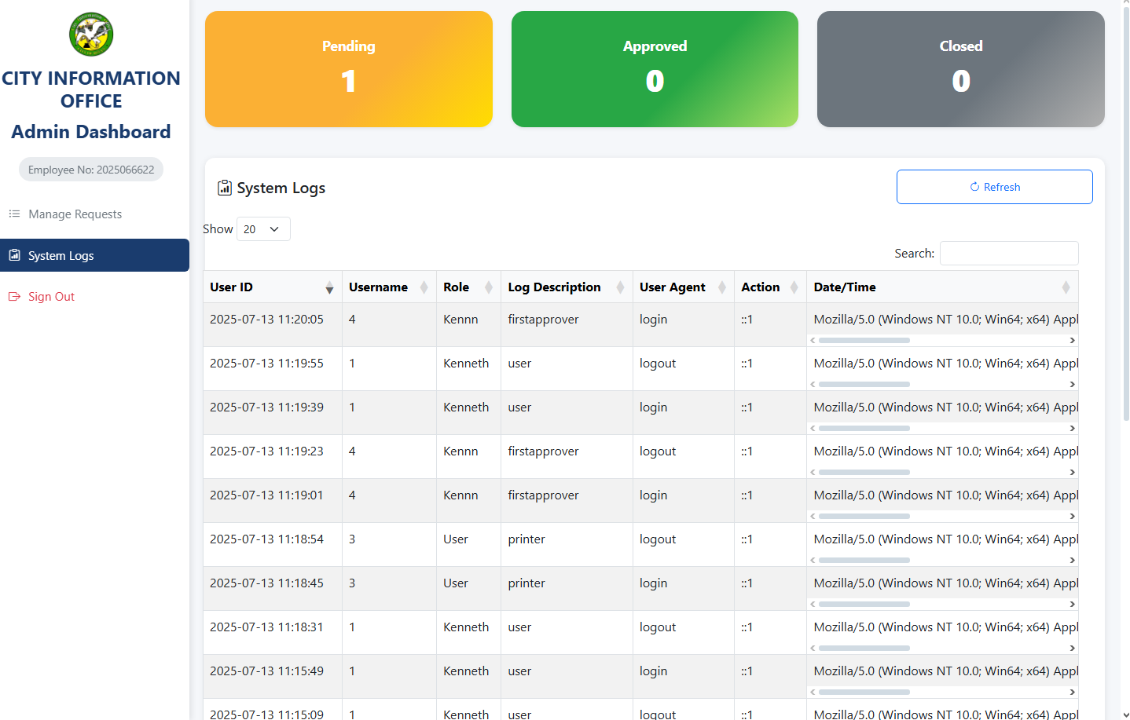Sort by Date/Time column arrows

point(1066,287)
